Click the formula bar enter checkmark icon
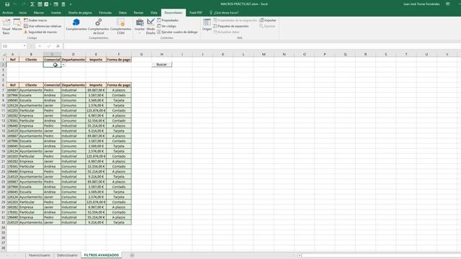This screenshot has height=259, width=461. [49, 46]
